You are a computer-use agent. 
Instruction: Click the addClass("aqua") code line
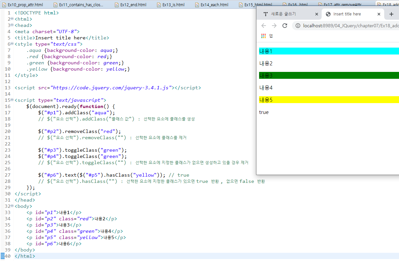77,113
